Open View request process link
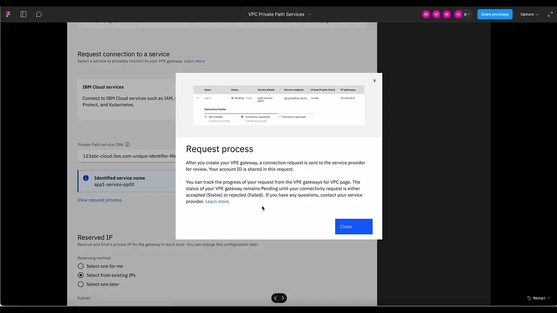This screenshot has width=557, height=313. click(100, 200)
